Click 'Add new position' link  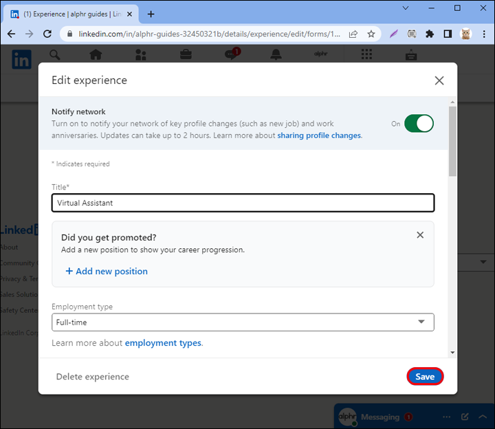(x=107, y=272)
